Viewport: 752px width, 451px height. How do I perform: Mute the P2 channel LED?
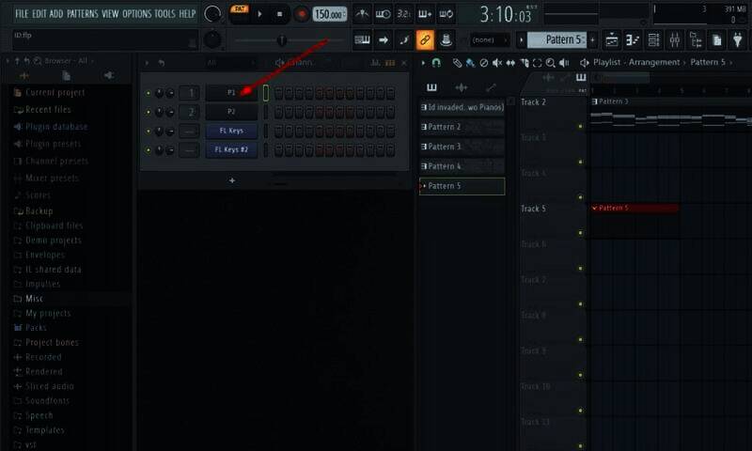click(x=149, y=112)
